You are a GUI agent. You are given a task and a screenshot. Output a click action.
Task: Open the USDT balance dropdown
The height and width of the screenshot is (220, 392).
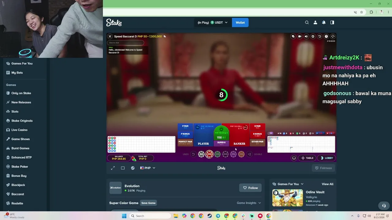[x=213, y=22]
